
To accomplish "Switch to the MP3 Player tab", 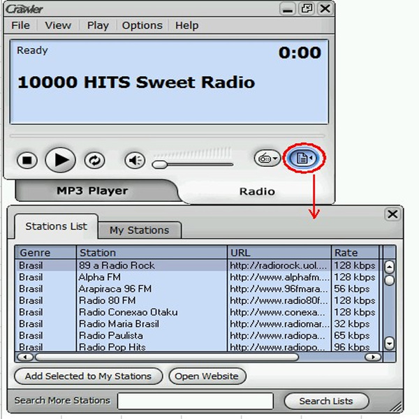I will pos(92,191).
